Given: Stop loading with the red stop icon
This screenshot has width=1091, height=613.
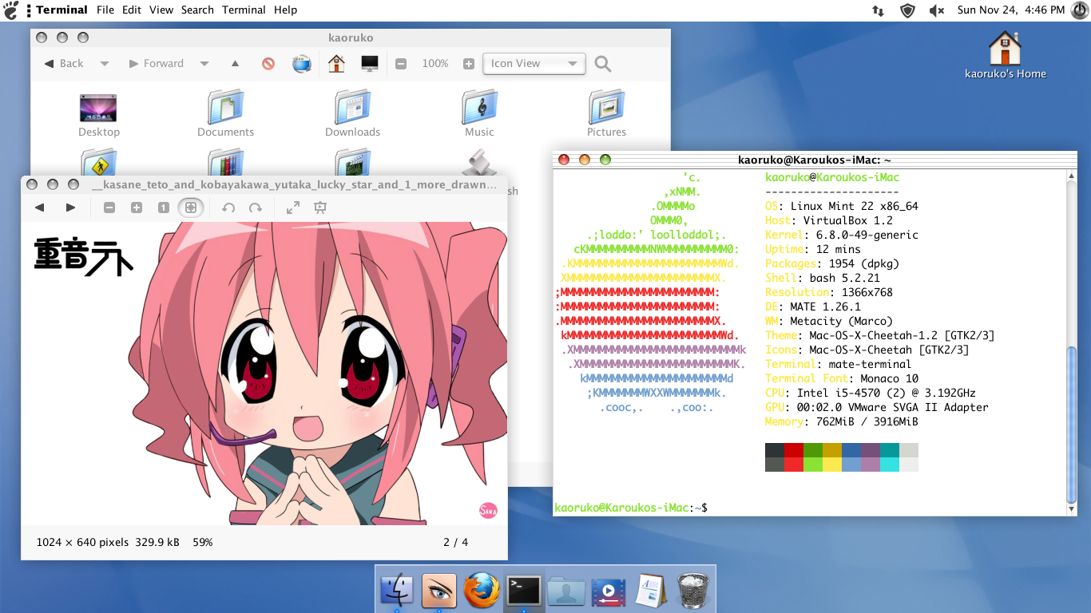Looking at the screenshot, I should pyautogui.click(x=268, y=64).
